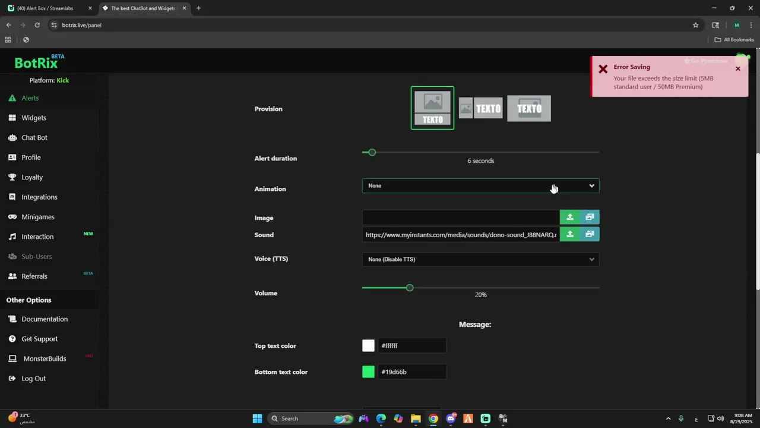Open the weather widget showing 33°C
Image resolution: width=760 pixels, height=428 pixels.
21,418
